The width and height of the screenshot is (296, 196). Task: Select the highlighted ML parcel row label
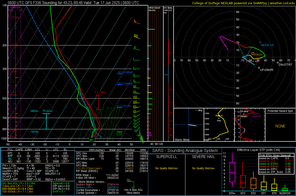(x=10, y=159)
